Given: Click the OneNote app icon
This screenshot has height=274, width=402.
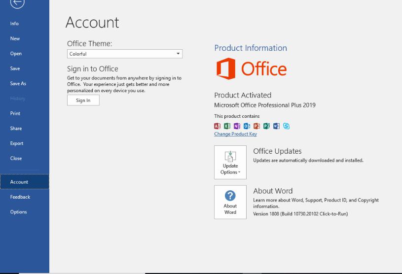Looking at the screenshot, I should click(x=237, y=126).
